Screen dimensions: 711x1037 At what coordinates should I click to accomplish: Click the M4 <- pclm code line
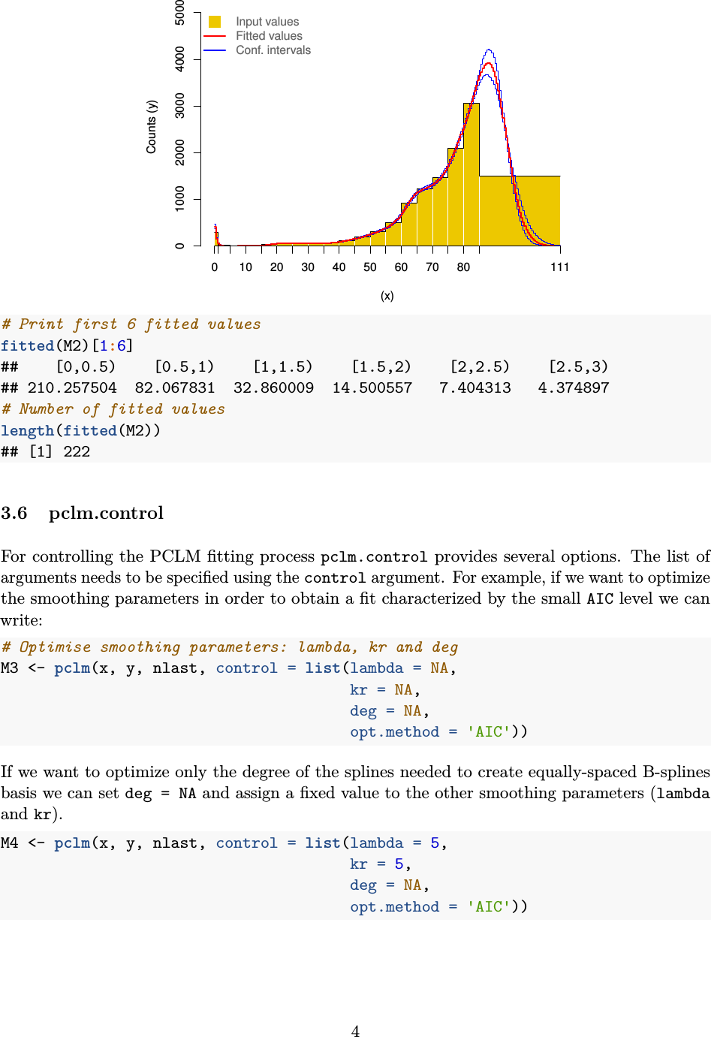[x=224, y=843]
